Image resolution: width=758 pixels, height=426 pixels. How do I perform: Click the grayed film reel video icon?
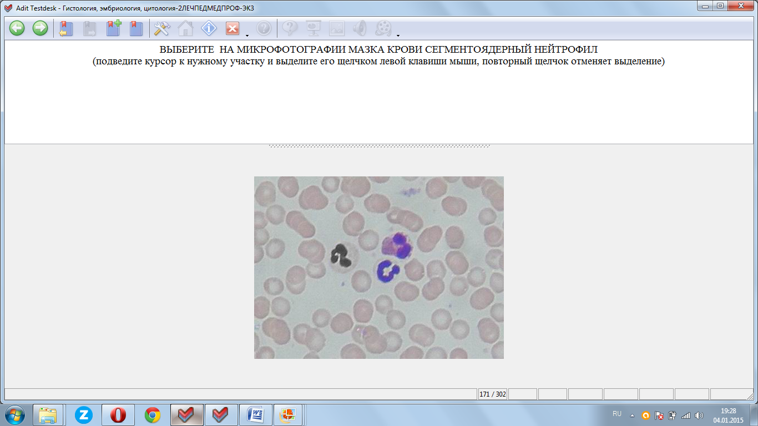[x=383, y=28]
